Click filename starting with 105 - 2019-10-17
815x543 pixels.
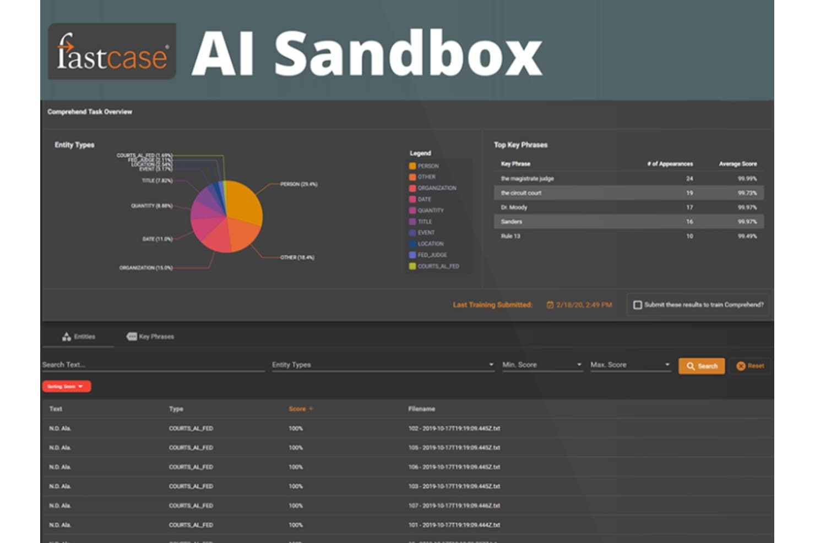point(454,447)
